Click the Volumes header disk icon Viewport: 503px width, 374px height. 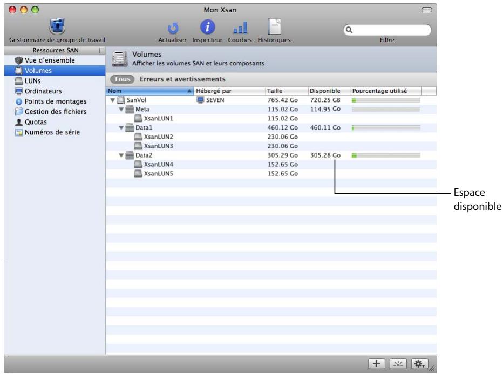coord(120,59)
